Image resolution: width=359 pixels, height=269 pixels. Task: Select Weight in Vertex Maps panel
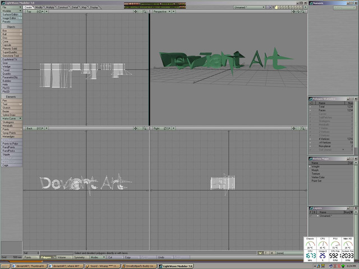[x=315, y=166]
